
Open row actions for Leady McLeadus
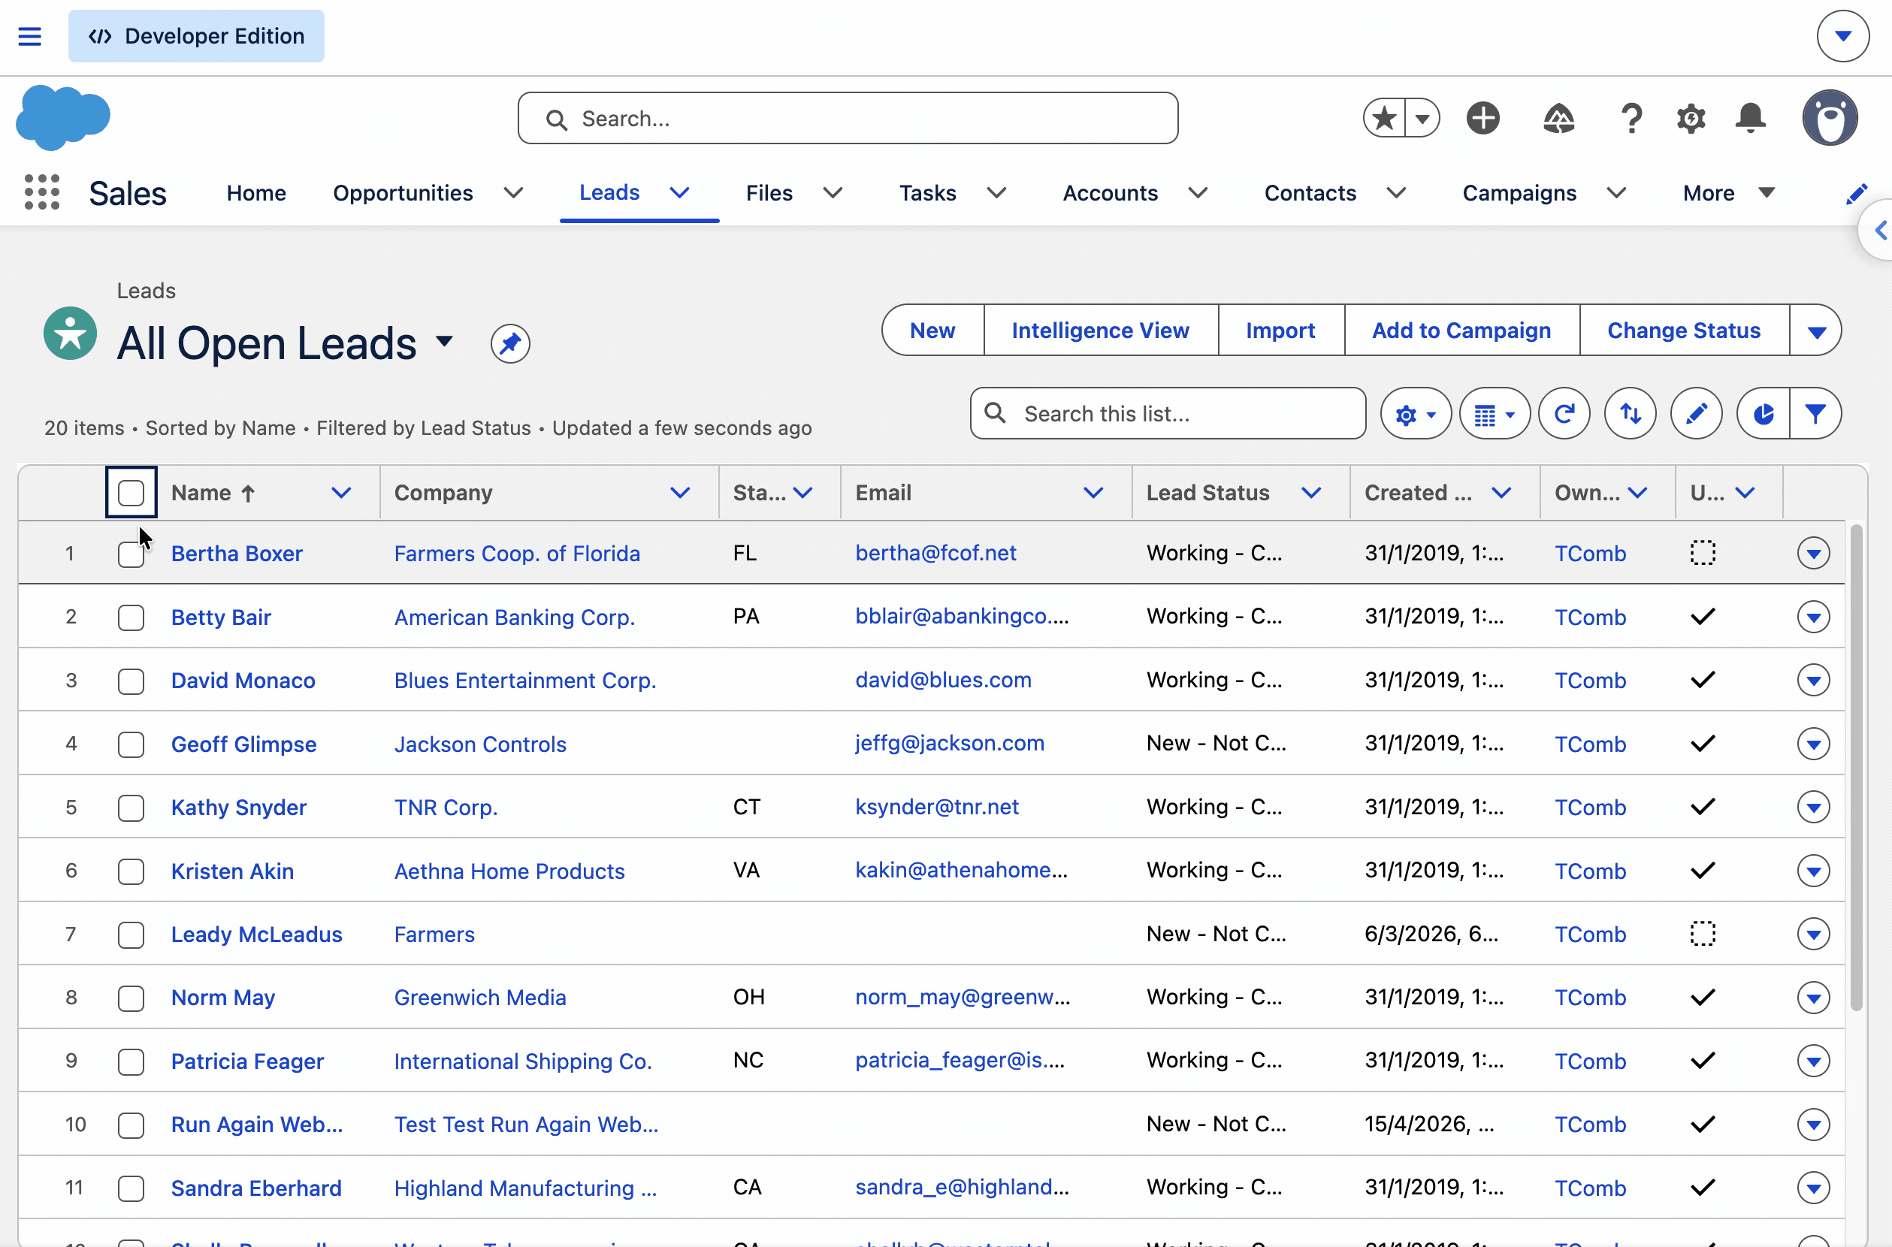click(x=1813, y=934)
